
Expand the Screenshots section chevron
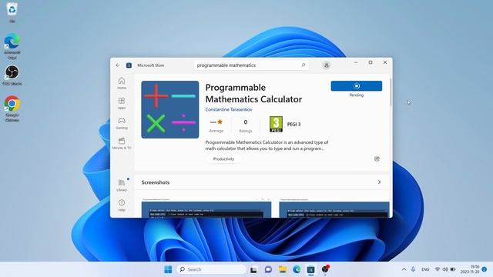pyautogui.click(x=379, y=182)
